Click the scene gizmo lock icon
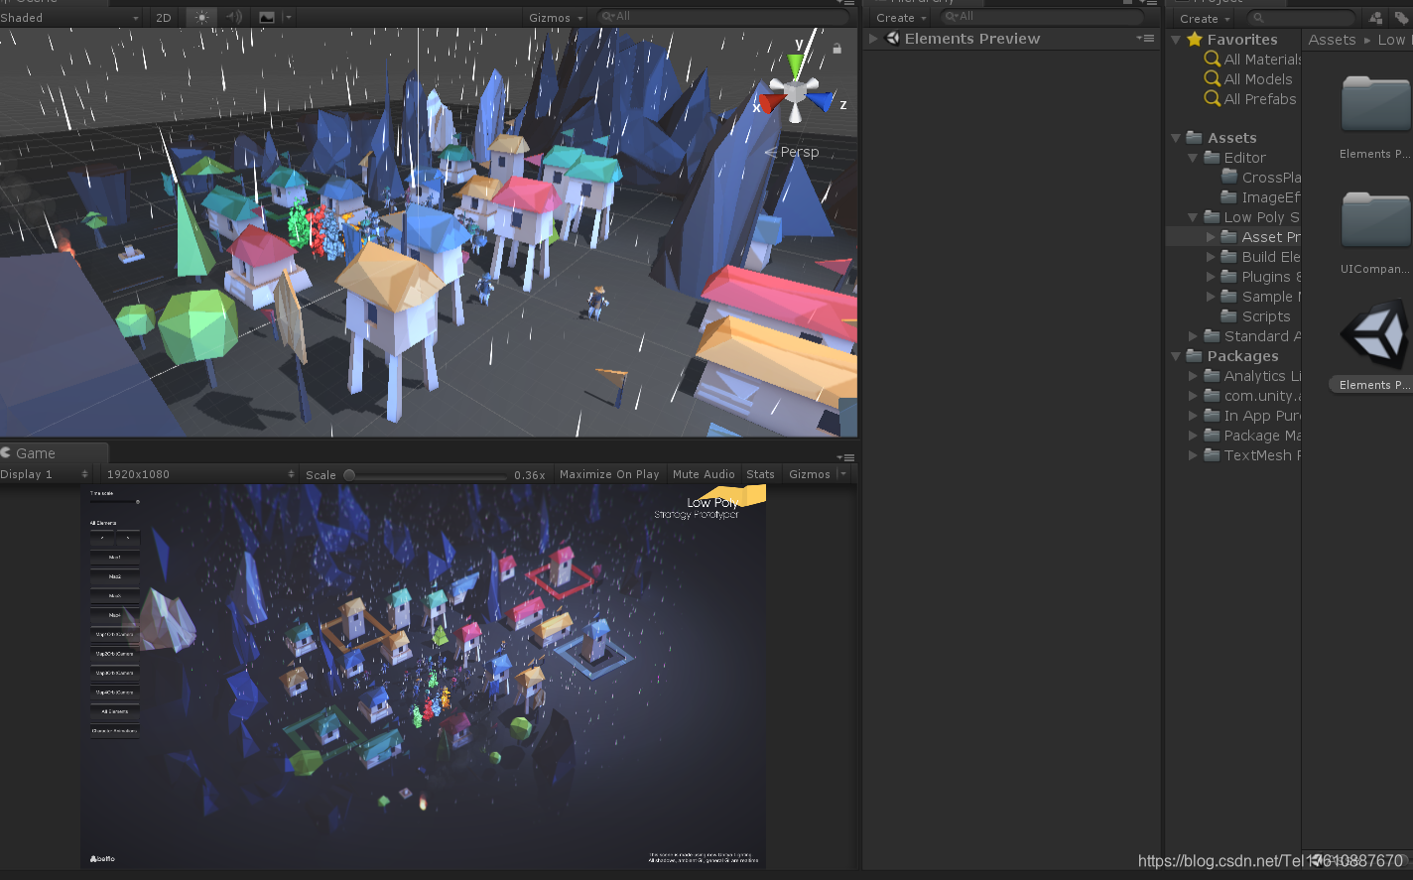 point(836,48)
